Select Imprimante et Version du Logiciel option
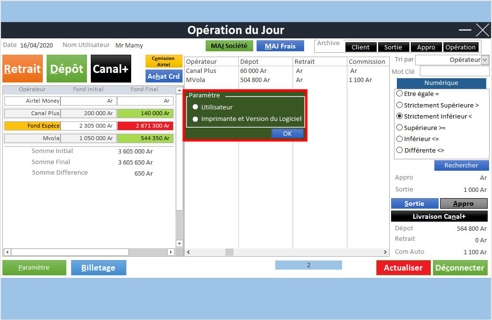Viewport: 492px width, 320px height. coord(196,119)
